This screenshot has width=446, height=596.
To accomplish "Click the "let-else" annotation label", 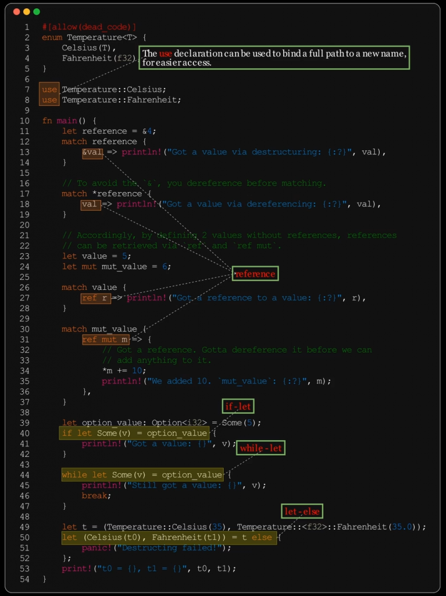I will 302,512.
